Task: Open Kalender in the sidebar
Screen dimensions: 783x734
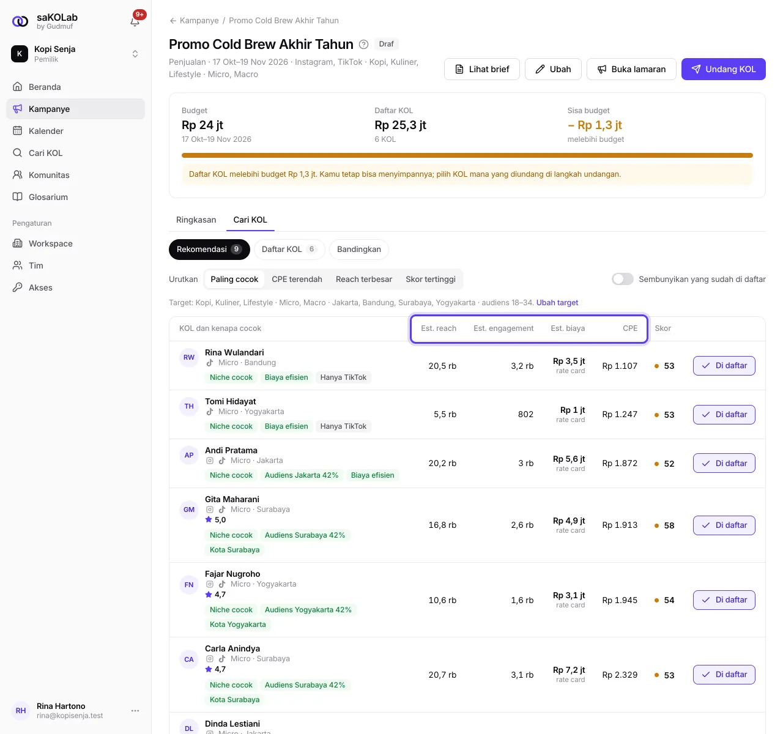Action: tap(75, 131)
